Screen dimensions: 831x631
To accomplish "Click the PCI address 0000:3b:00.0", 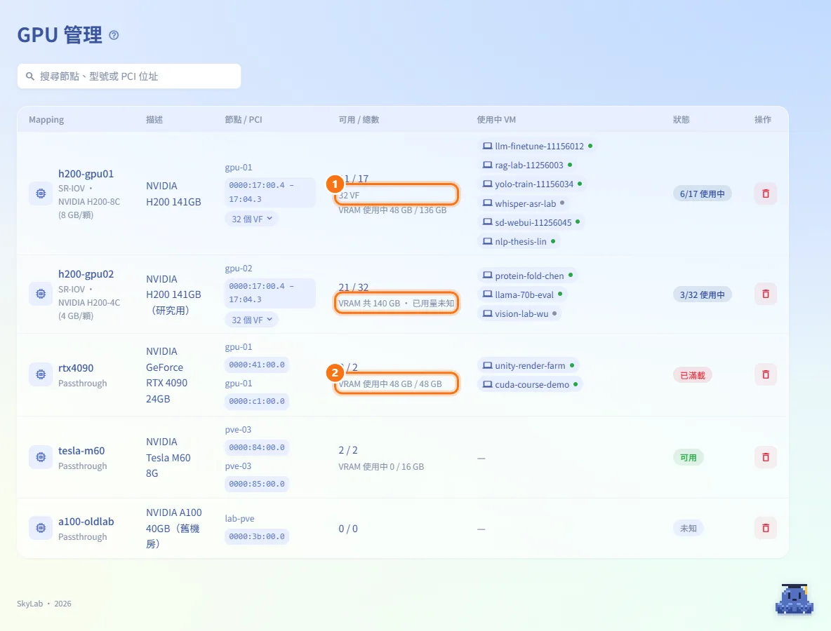I will (x=257, y=536).
